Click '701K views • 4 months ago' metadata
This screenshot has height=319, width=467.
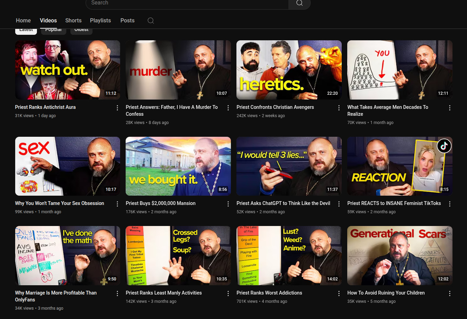tap(262, 301)
